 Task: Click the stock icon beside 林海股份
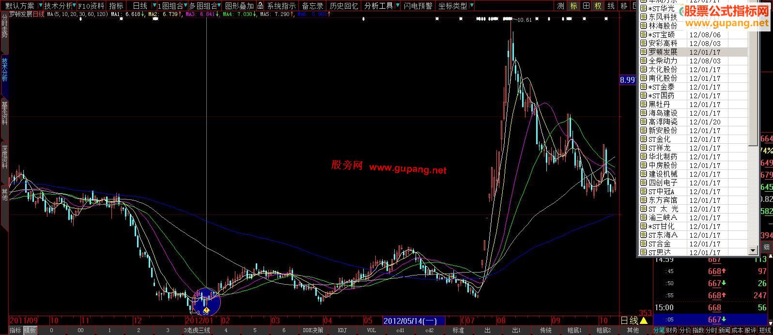(x=643, y=26)
